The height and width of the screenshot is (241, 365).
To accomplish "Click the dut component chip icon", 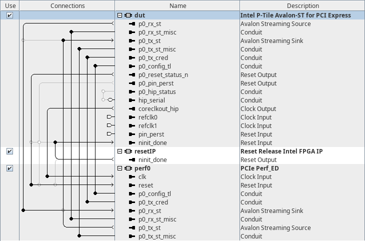I will tap(128, 15).
